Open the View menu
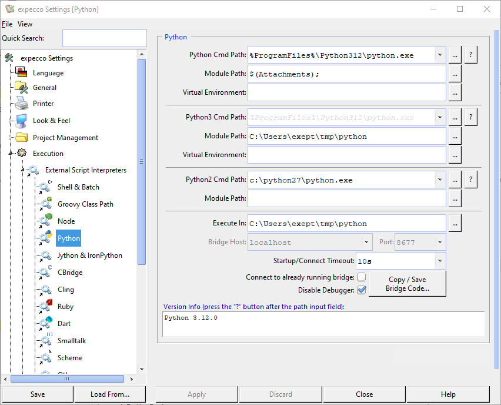 25,24
